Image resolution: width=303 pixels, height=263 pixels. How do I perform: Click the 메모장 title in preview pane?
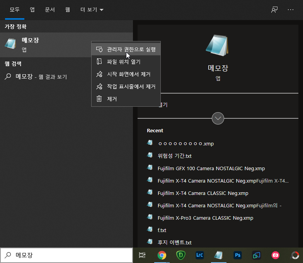click(218, 68)
